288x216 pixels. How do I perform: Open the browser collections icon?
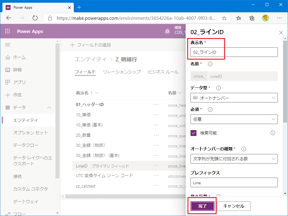pyautogui.click(x=252, y=18)
